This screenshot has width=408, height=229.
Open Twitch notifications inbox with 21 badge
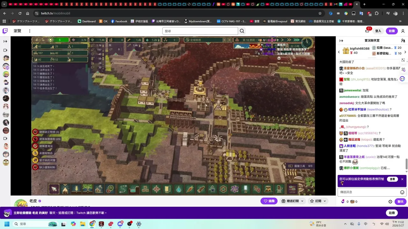coord(367,31)
